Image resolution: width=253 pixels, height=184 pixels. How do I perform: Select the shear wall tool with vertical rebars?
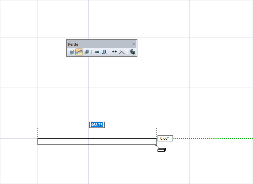(x=72, y=52)
